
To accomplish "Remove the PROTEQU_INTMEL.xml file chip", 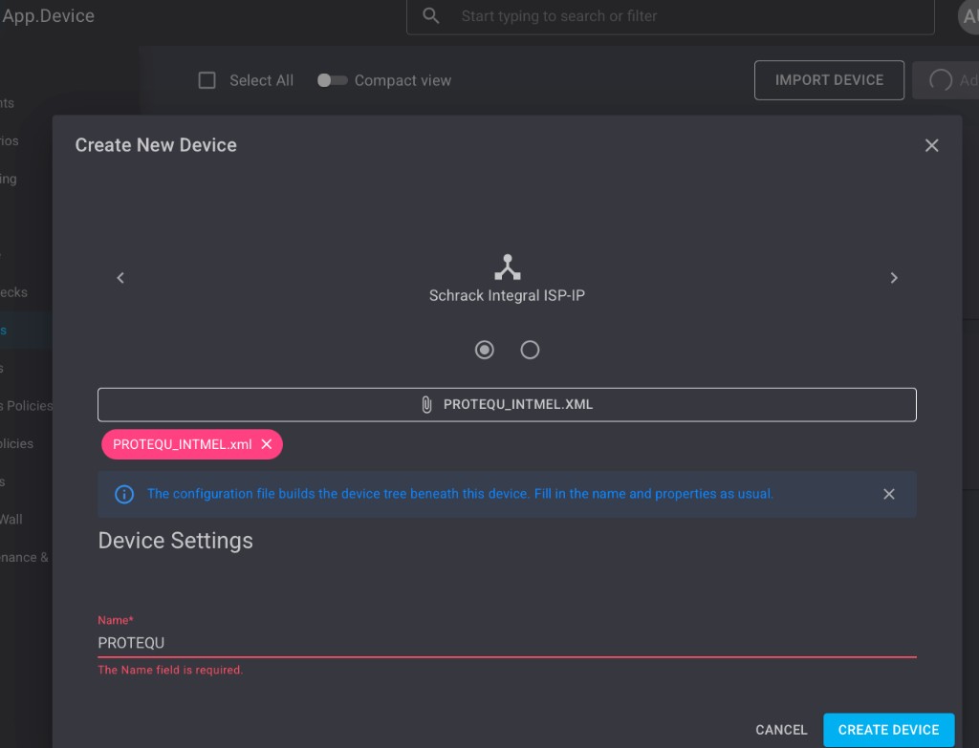I will point(267,444).
